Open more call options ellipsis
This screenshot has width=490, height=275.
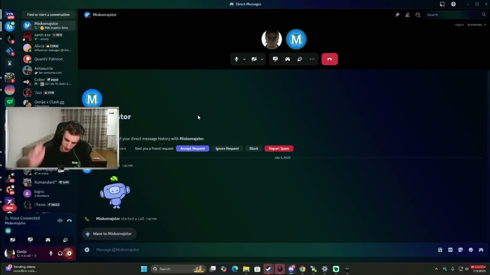click(x=312, y=59)
